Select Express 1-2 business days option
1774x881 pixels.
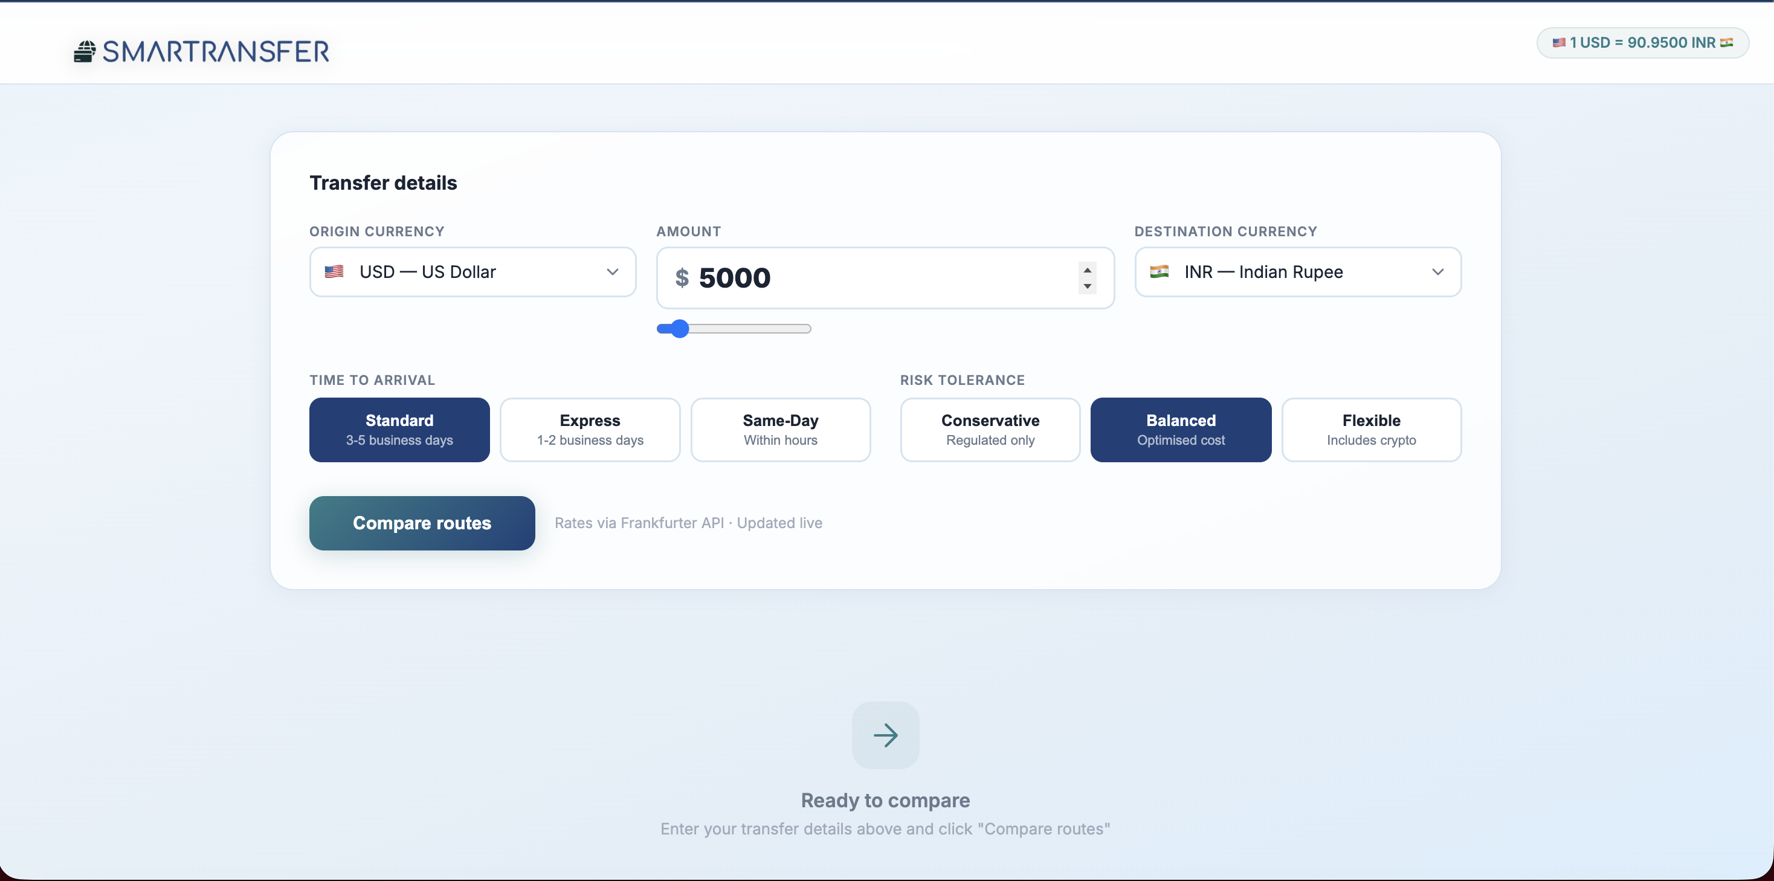(590, 429)
